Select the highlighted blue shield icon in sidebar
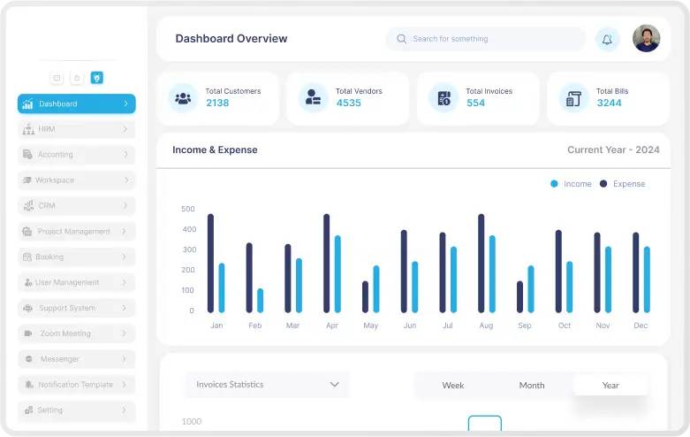This screenshot has height=437, width=690. 97,78
